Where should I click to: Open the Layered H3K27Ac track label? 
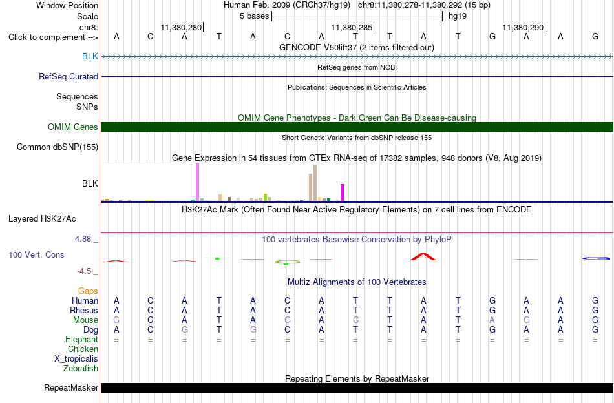pyautogui.click(x=42, y=219)
